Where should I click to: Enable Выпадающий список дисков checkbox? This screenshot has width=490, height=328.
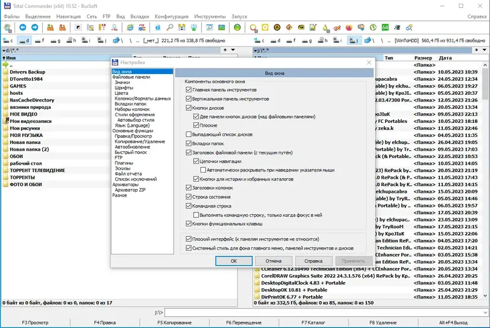(189, 134)
